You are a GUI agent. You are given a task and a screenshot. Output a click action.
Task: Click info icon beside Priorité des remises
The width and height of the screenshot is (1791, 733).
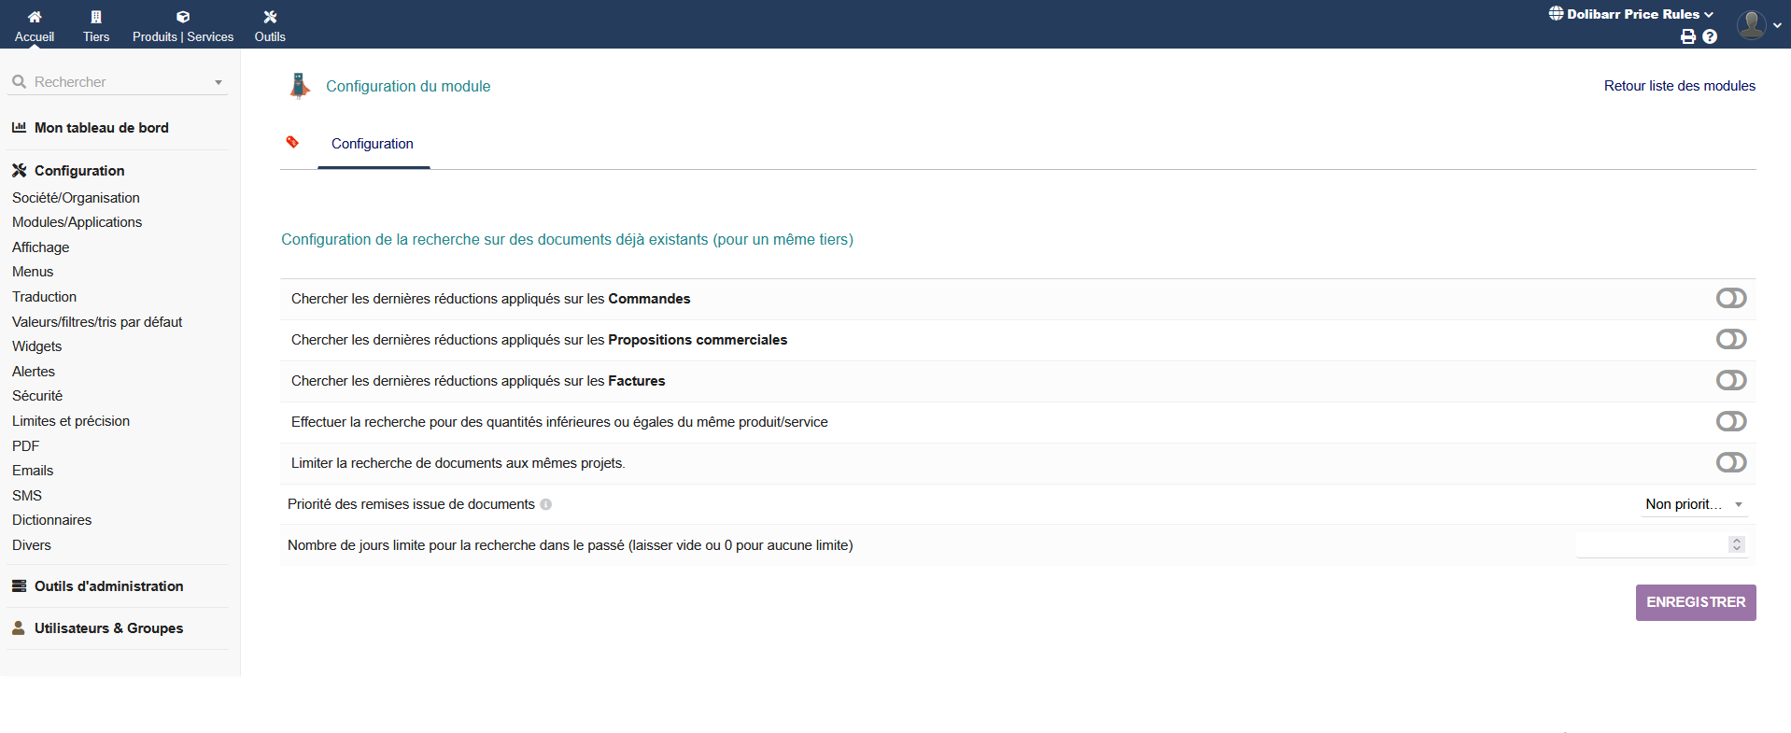pyautogui.click(x=546, y=504)
